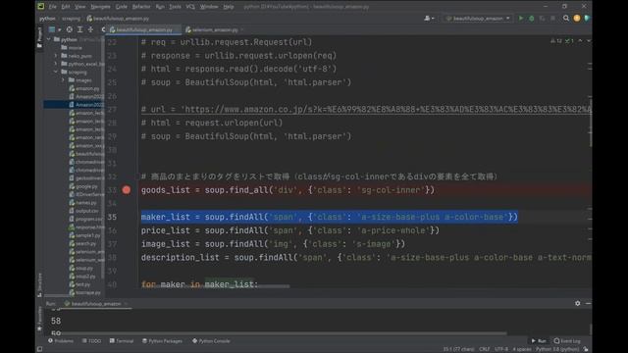
Task: Toggle breakpoint at line 35 gutter
Action: [x=127, y=217]
